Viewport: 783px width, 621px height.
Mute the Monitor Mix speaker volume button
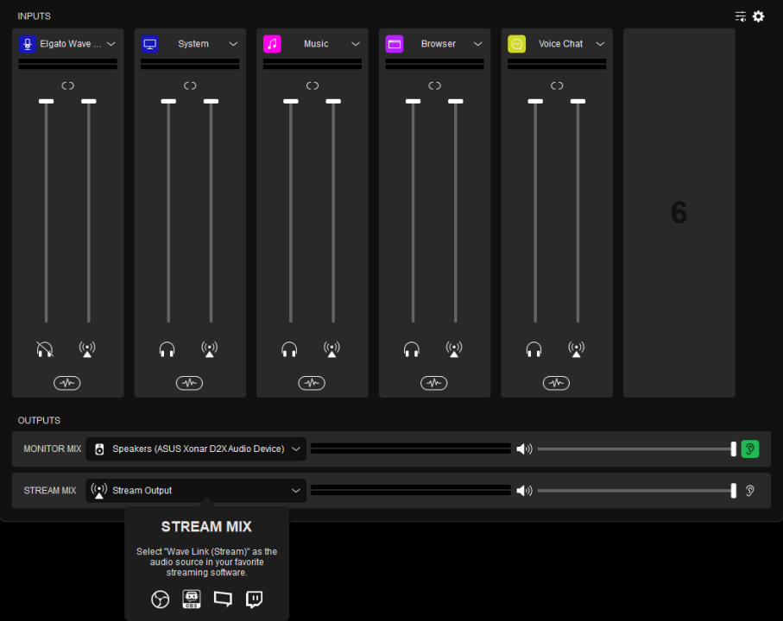(523, 449)
